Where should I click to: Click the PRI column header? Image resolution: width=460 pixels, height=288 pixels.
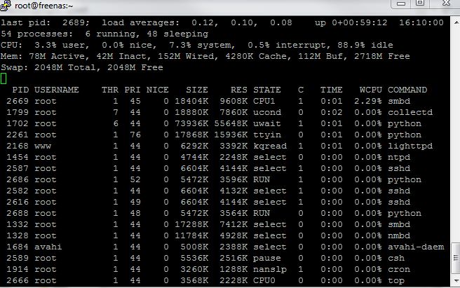tap(133, 90)
